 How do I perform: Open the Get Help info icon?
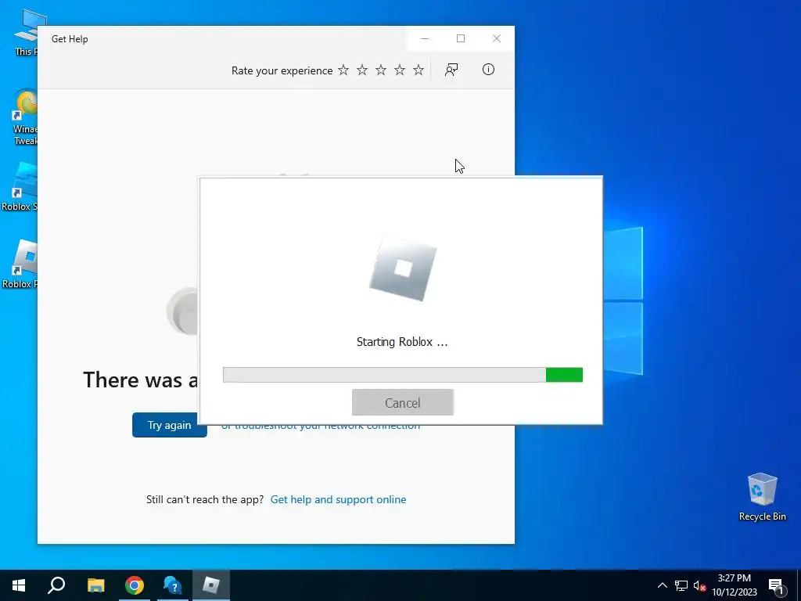click(x=488, y=70)
